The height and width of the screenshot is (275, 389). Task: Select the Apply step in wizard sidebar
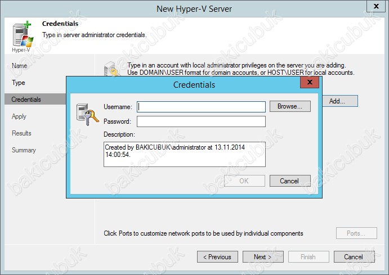tap(19, 116)
